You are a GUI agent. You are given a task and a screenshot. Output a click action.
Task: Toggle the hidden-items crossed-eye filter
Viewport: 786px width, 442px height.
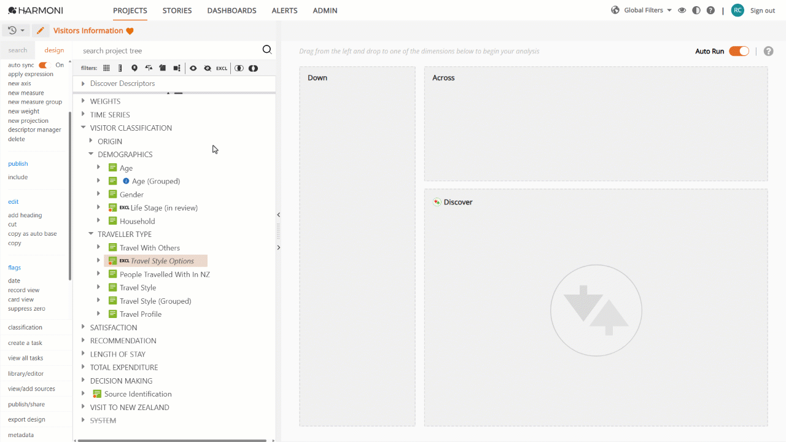tap(208, 68)
